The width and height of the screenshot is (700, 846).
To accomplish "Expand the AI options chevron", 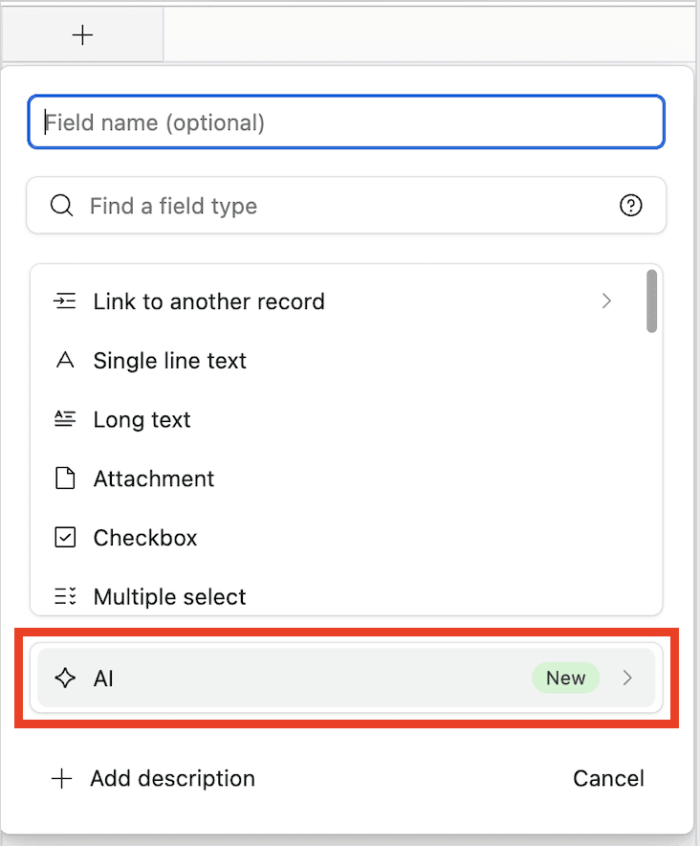I will click(x=626, y=678).
